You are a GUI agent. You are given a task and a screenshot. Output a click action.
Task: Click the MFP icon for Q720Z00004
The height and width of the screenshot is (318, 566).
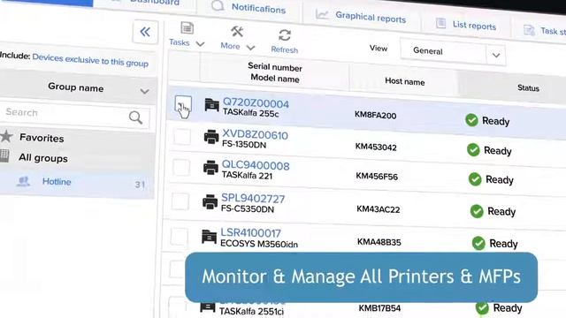211,104
